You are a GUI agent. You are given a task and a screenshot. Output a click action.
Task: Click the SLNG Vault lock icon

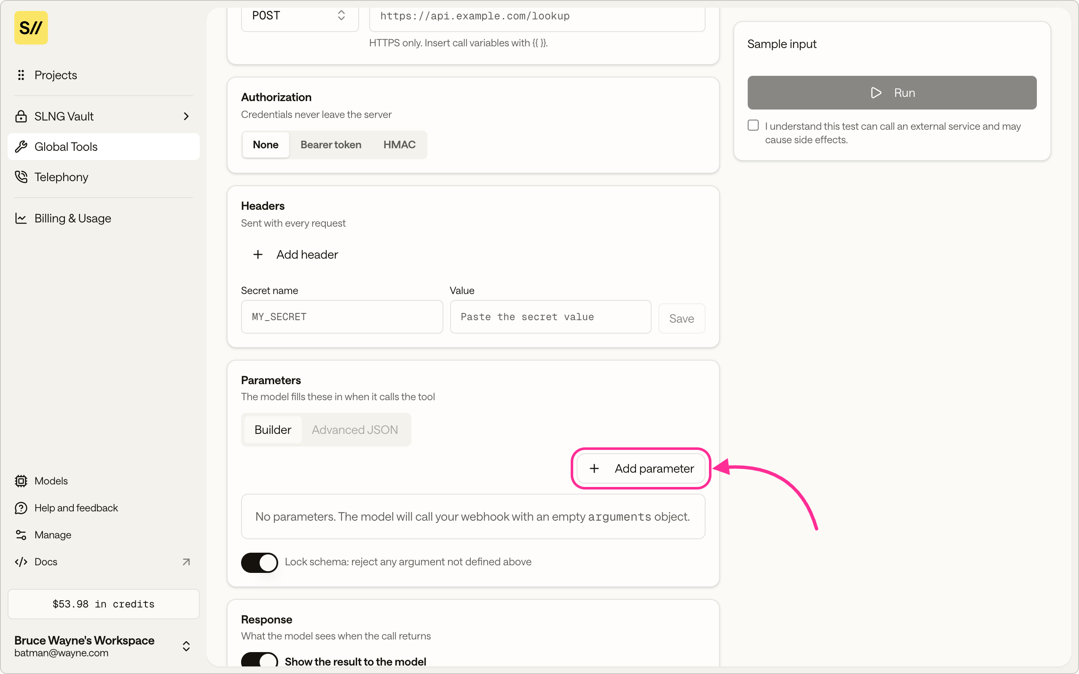(21, 116)
